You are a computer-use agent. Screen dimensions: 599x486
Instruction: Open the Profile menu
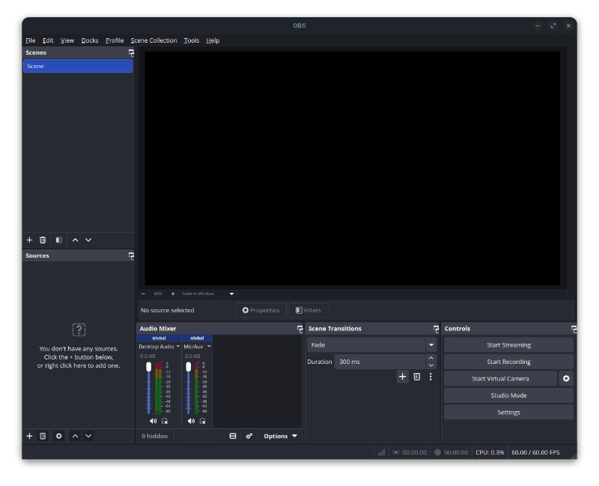[x=115, y=40]
